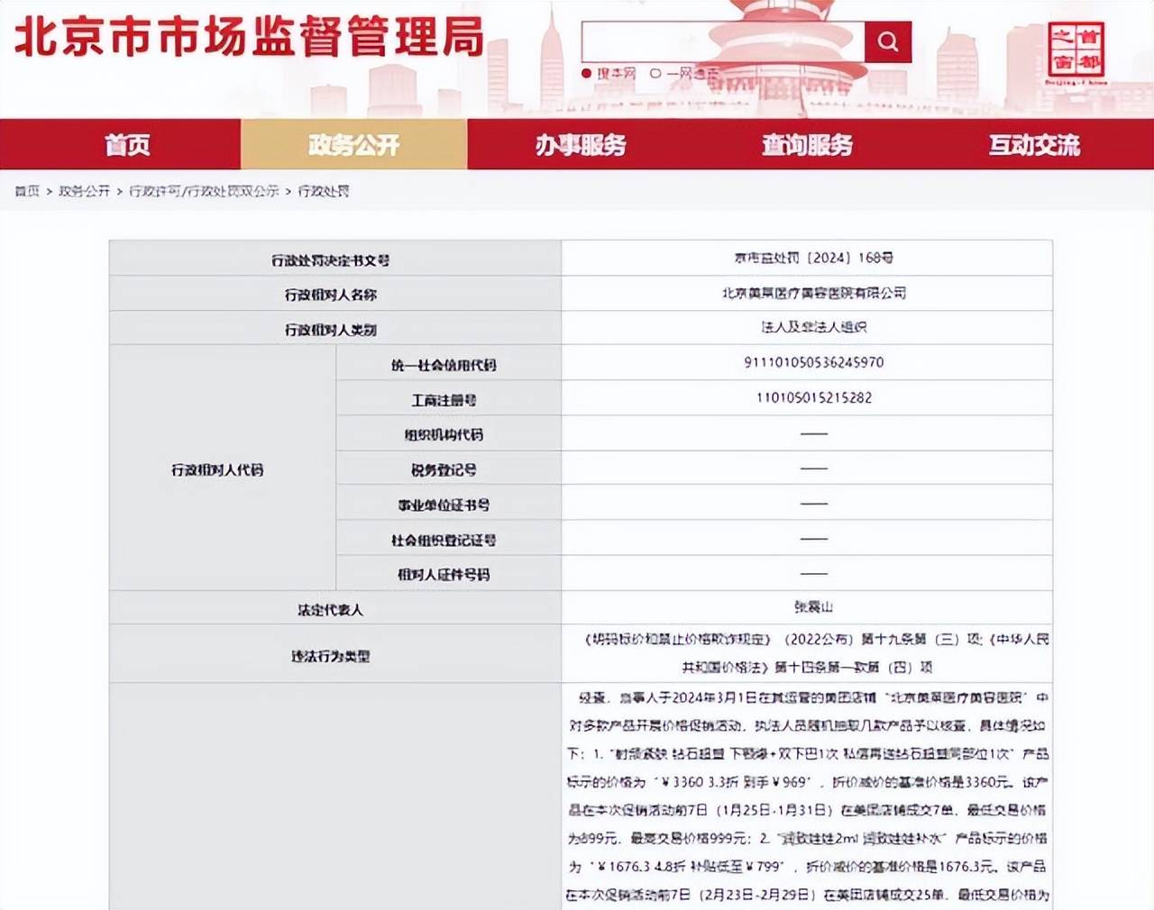Click inside the search input box
Image resolution: width=1154 pixels, height=910 pixels.
click(721, 41)
